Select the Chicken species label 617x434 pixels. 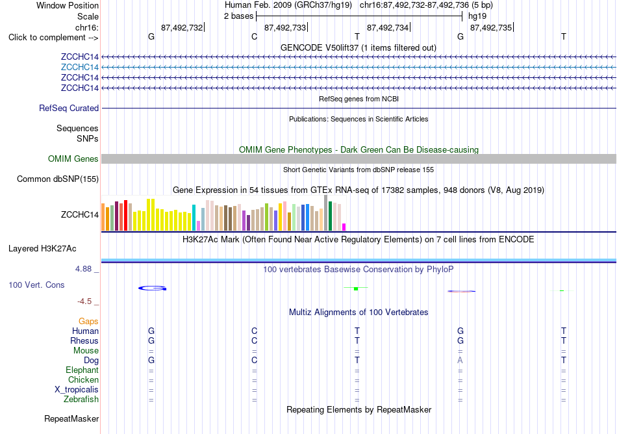click(83, 379)
